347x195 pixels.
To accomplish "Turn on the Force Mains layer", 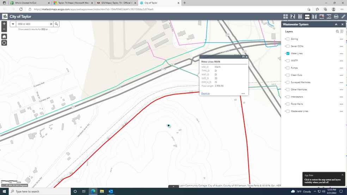I will tap(288, 104).
